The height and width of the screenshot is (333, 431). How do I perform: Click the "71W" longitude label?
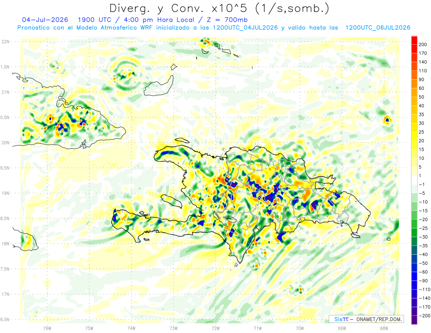[258, 328]
